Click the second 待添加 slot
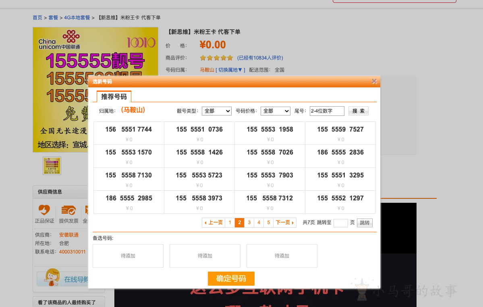Viewport: 483px width, 307px height. 205,256
